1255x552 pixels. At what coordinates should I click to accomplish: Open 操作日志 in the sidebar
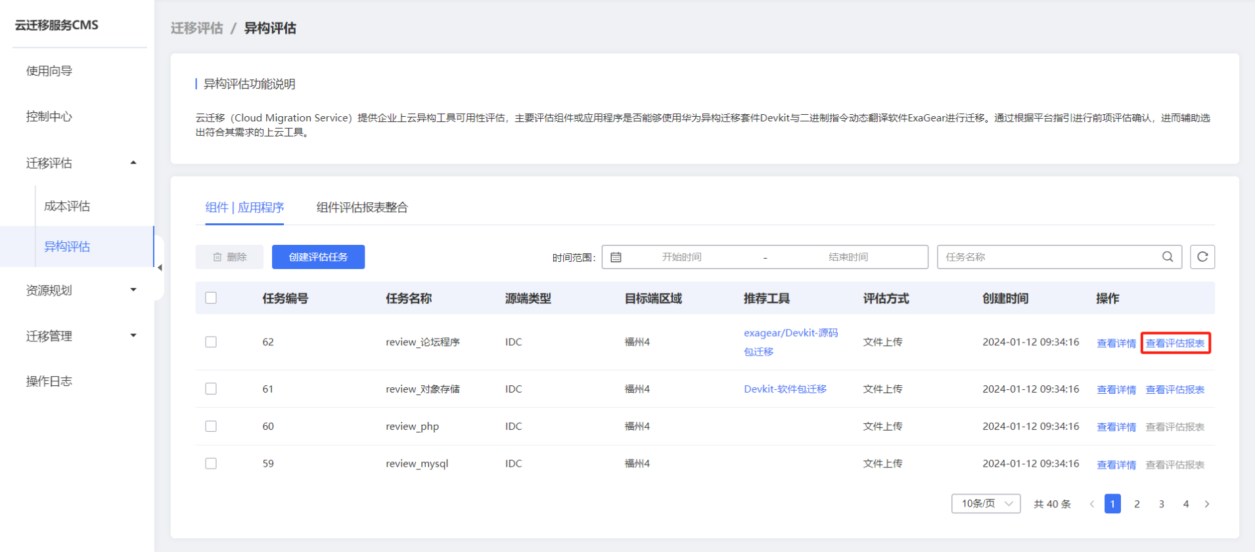(49, 381)
